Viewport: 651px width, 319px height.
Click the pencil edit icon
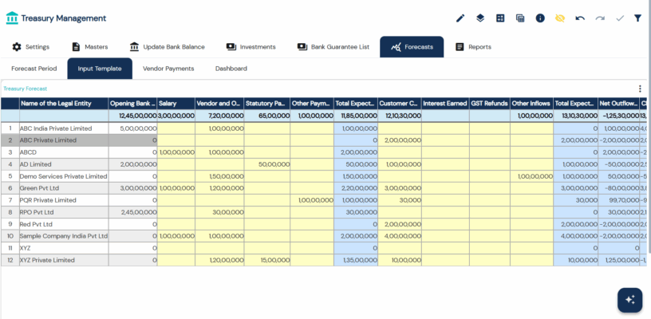coord(460,18)
